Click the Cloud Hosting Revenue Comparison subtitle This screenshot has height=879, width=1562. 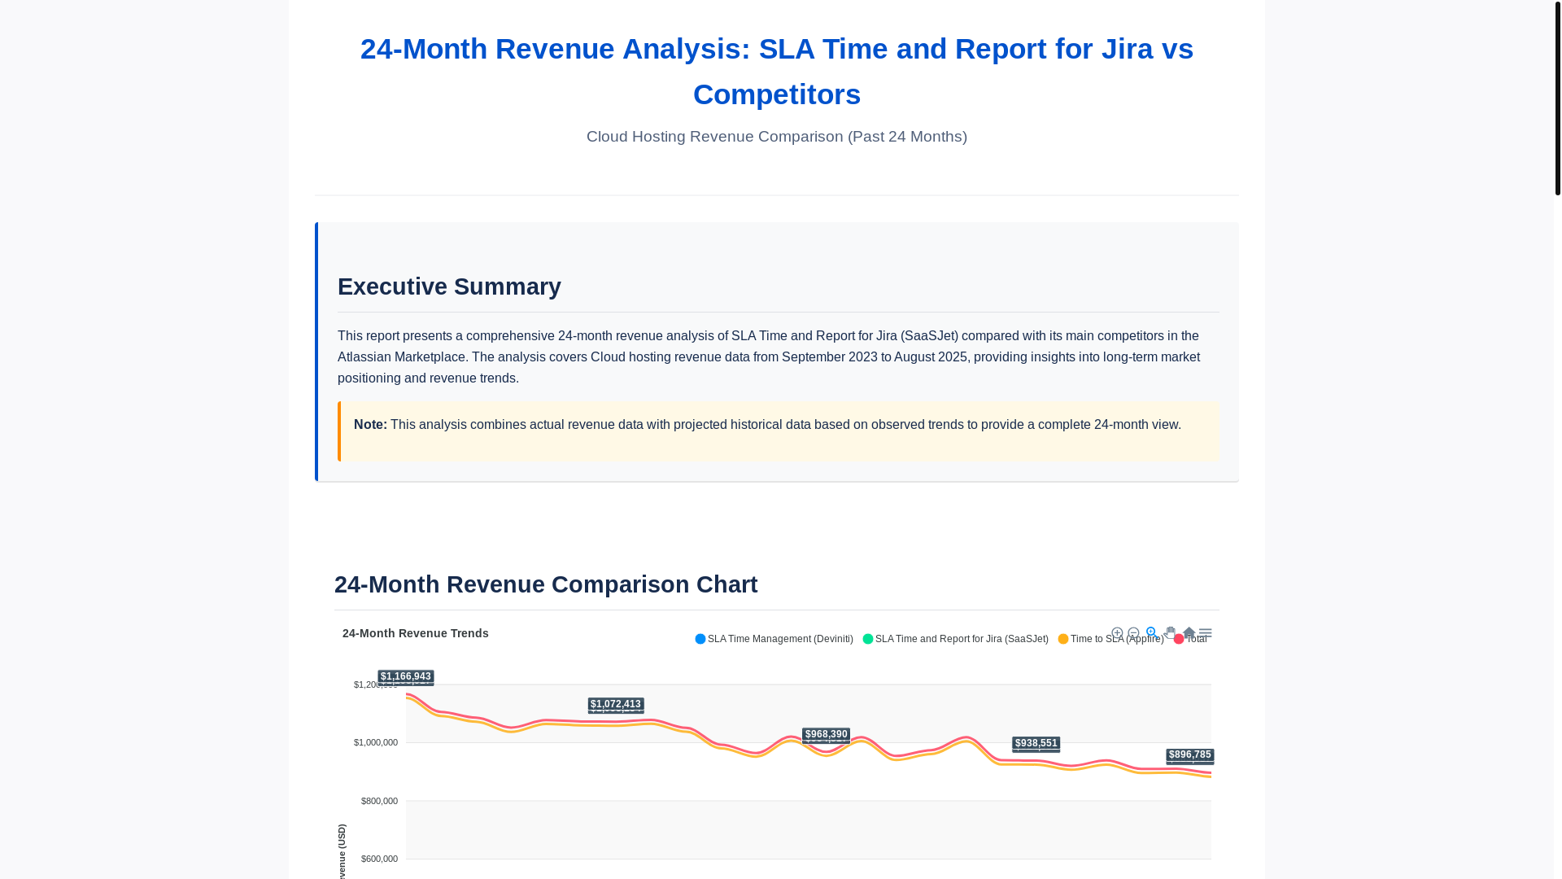[x=777, y=137]
